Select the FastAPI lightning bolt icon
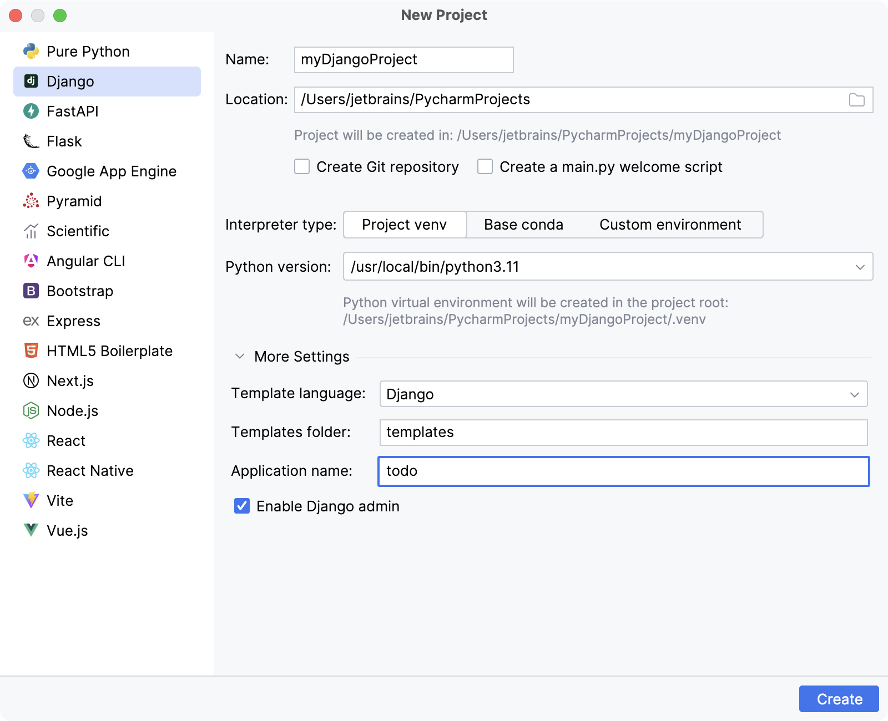The image size is (888, 721). pyautogui.click(x=31, y=111)
